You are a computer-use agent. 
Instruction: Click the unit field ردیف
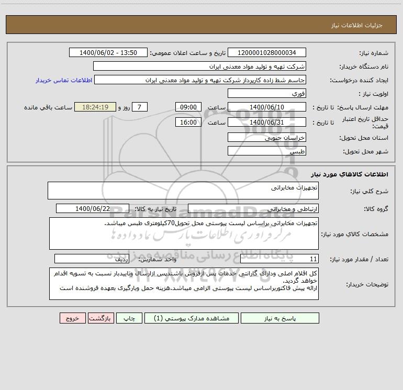click(92, 259)
